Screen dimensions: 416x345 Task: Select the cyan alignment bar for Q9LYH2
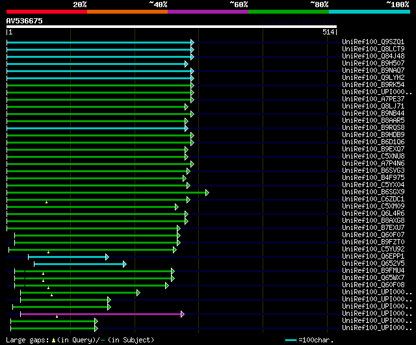pos(99,78)
